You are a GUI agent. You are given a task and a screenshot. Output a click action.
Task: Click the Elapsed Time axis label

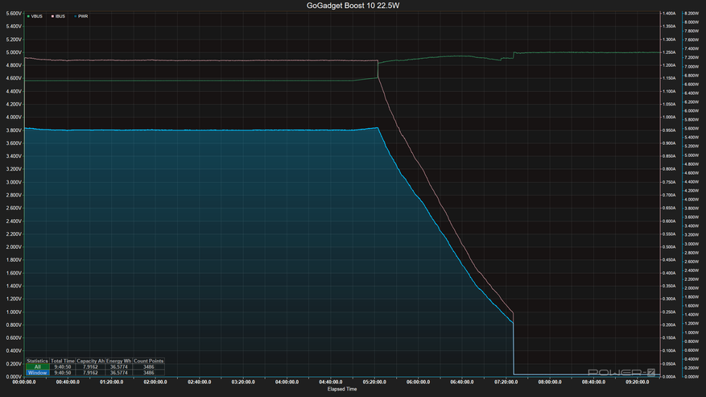tap(342, 389)
